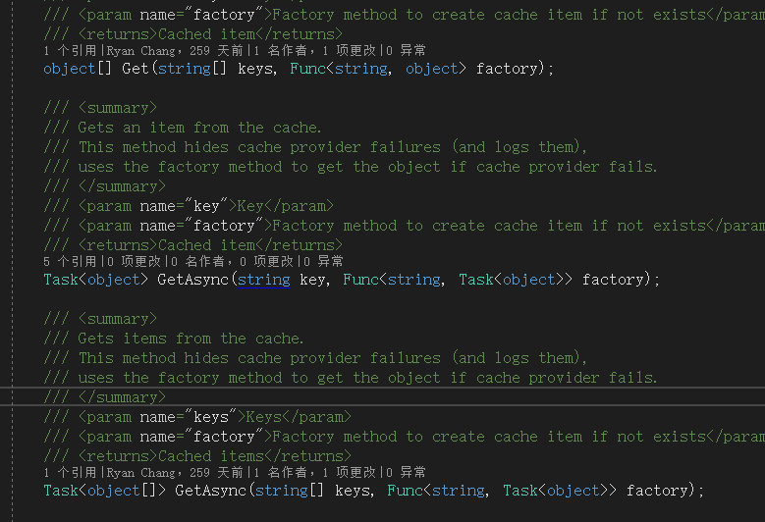Click GetAsync name in Task<object[]> declaration
Viewport: 765px width, 522px height.
tap(211, 491)
